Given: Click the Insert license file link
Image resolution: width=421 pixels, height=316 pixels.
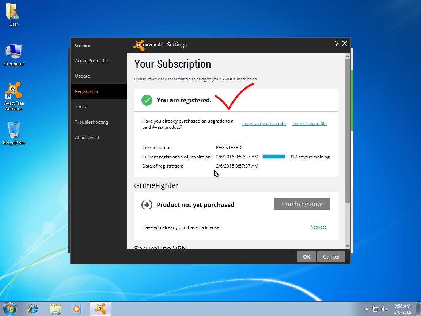Looking at the screenshot, I should pos(309,124).
